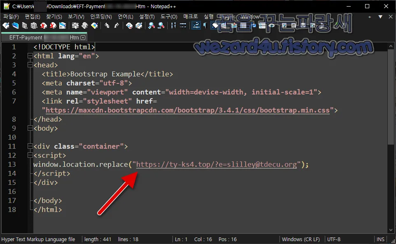Click the Zoom Out magnifier icon
Screen dimensions: 396x244
[161, 25]
